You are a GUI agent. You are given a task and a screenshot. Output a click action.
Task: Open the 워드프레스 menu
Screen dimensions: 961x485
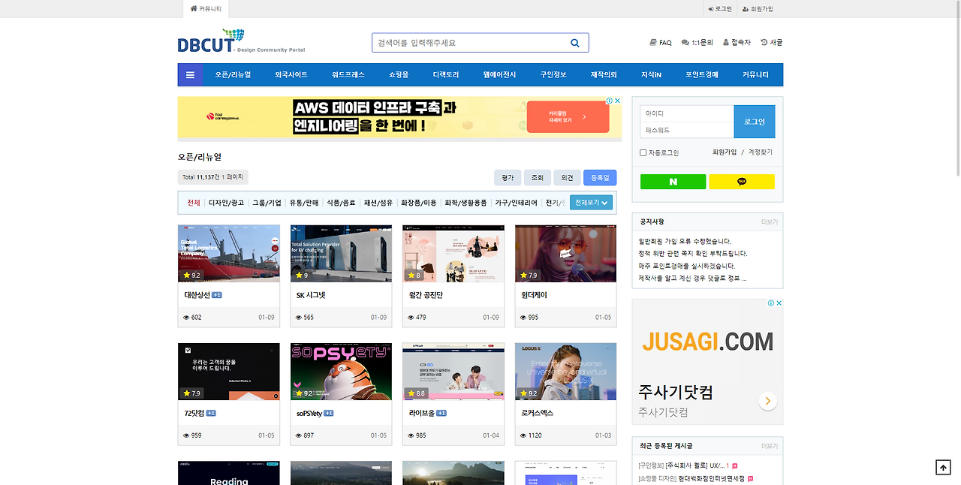coord(348,75)
